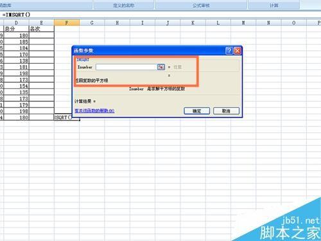Select the cell with value 184

coord(16,48)
